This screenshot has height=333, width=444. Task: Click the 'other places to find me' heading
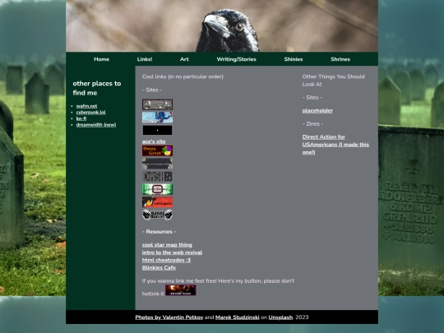(x=97, y=88)
